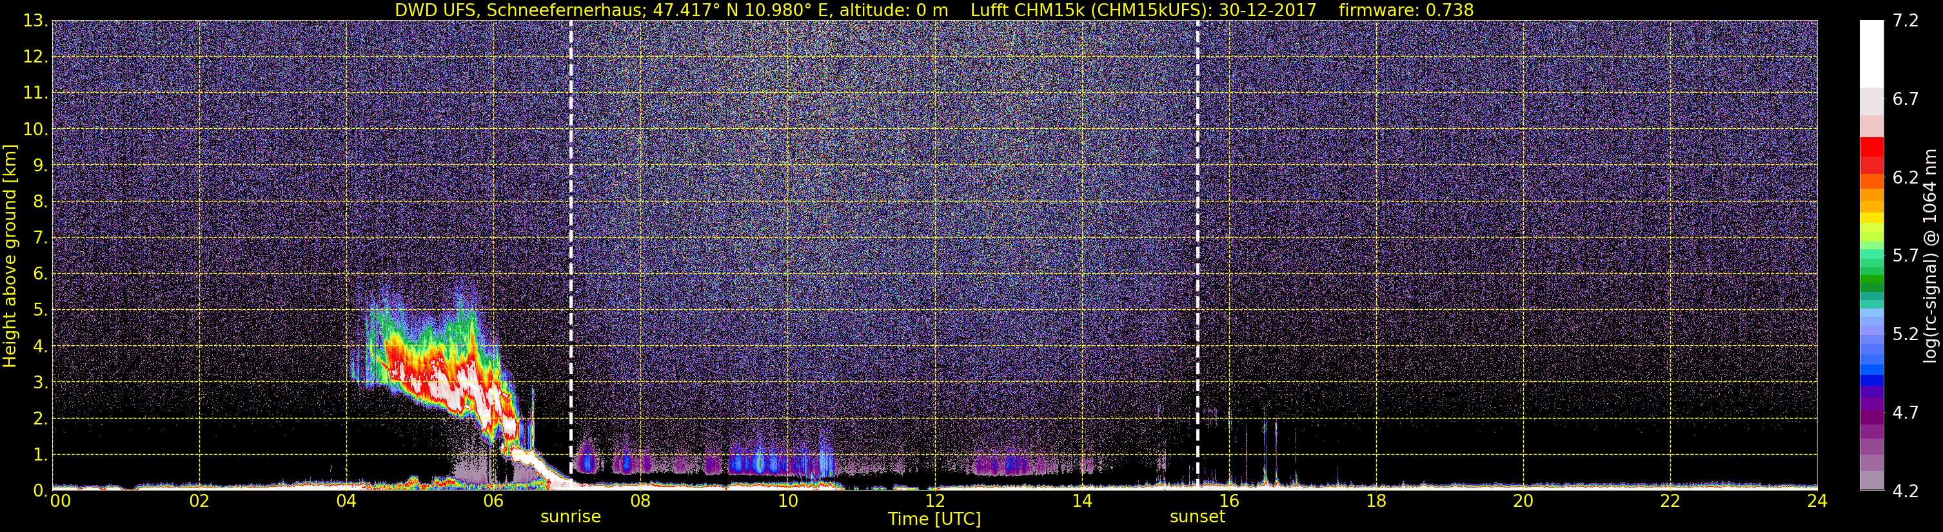Click the colorbar value '7.2'

click(x=1906, y=21)
